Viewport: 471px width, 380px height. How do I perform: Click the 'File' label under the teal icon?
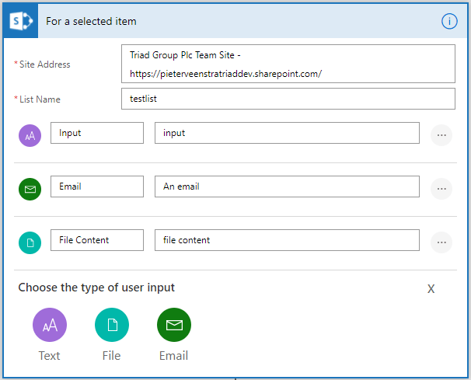pos(111,356)
